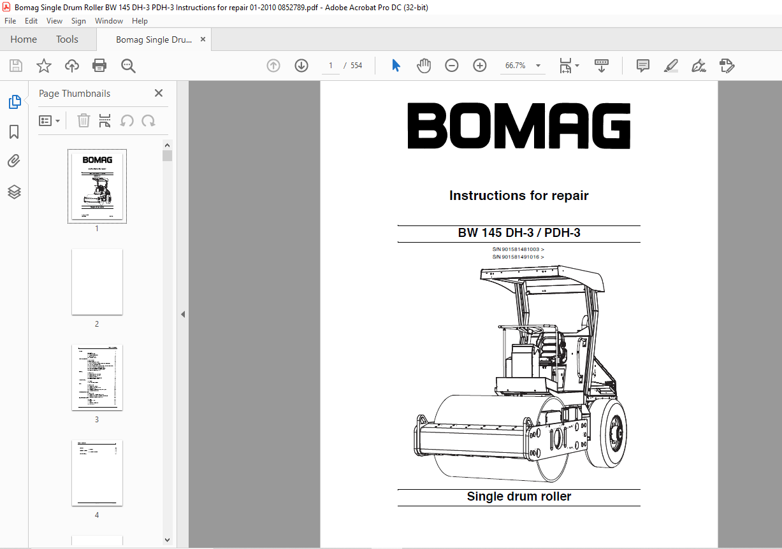Click the scrolling mode keyboard icon
Viewport: 782px width, 549px height.
point(602,66)
